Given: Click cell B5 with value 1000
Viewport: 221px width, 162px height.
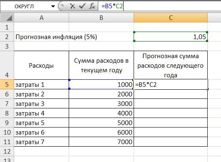Looking at the screenshot, I should pyautogui.click(x=101, y=84).
